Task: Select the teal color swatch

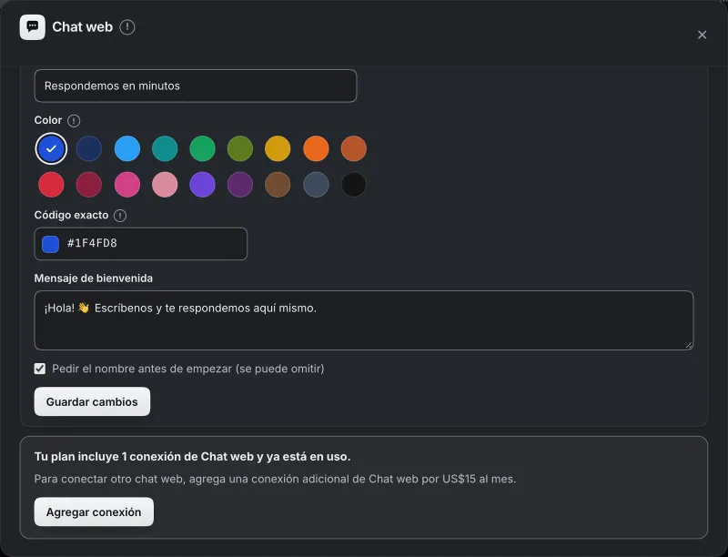Action: click(x=165, y=148)
